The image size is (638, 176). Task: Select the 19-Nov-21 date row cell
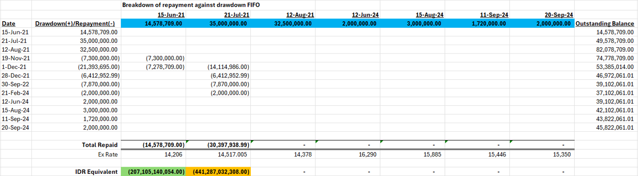pos(16,58)
